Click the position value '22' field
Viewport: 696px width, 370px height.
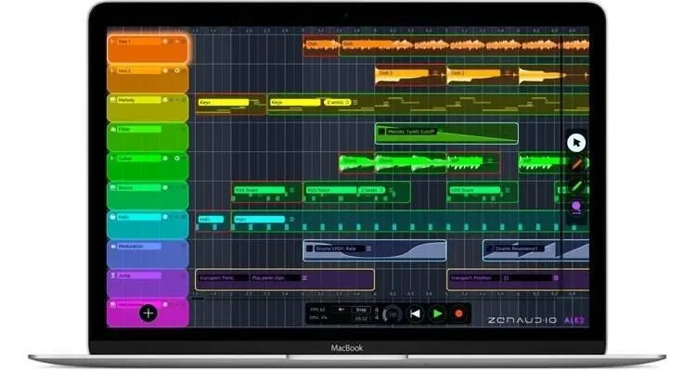527,277
